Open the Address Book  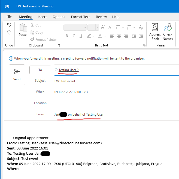click(x=155, y=32)
